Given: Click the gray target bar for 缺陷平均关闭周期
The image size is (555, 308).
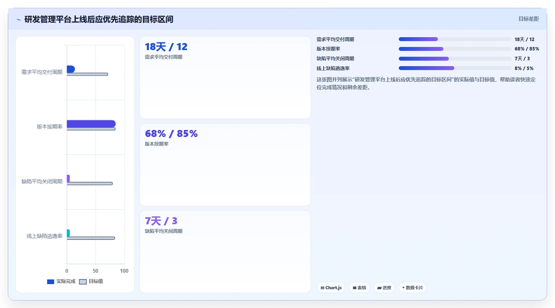Looking at the screenshot, I should 90,184.
